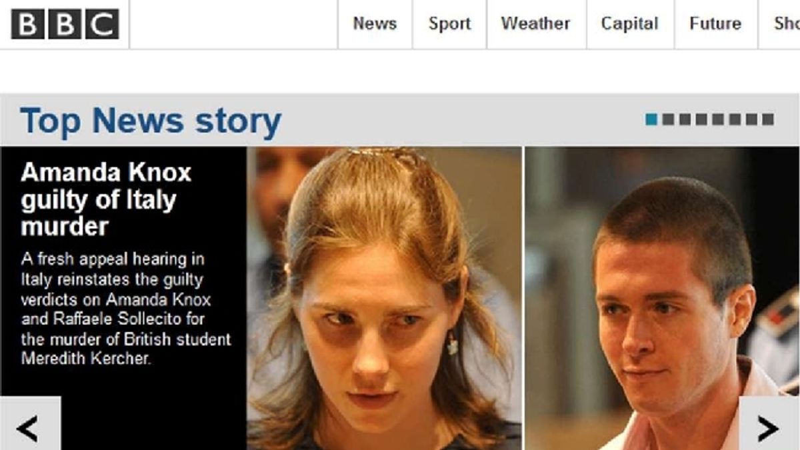
Task: Click the photo of the short-haired man
Action: [662, 299]
